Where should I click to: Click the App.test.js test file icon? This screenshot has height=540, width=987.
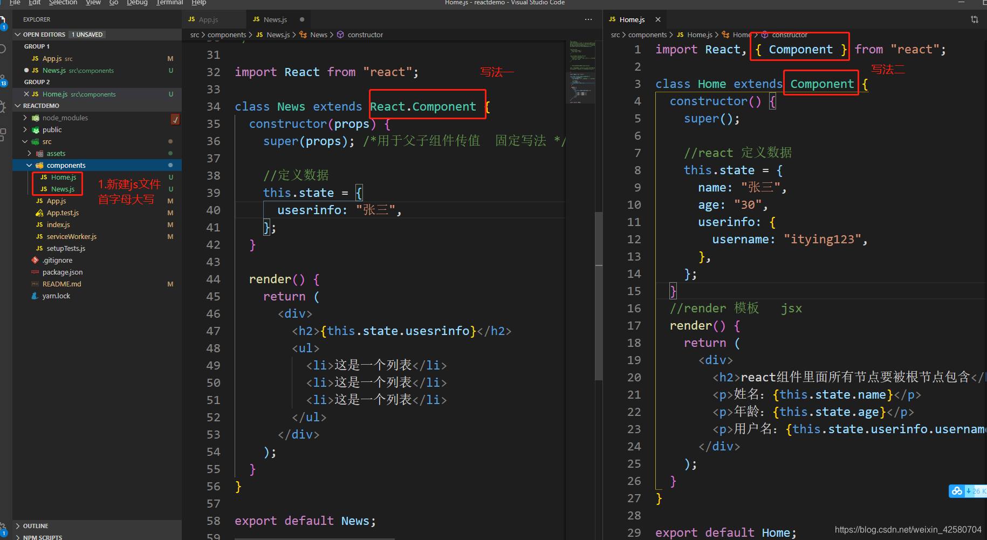(x=39, y=213)
